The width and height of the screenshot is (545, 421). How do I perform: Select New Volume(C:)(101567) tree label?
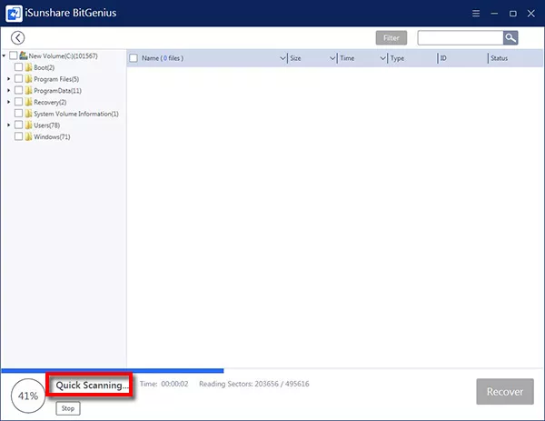coord(63,55)
